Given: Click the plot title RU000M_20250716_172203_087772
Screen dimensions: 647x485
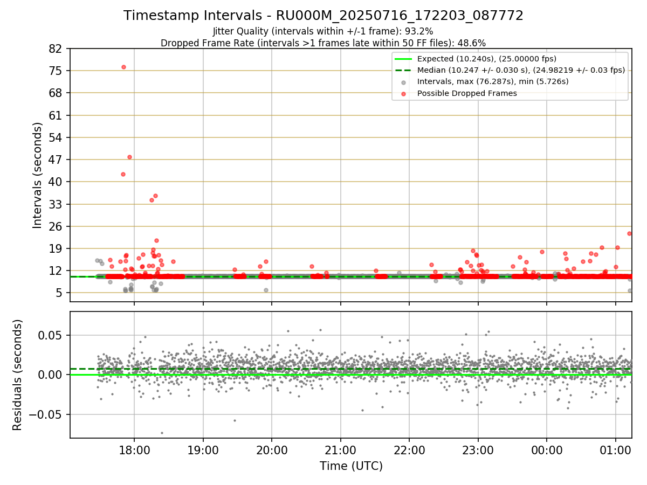Looking at the screenshot, I should 323,16.
